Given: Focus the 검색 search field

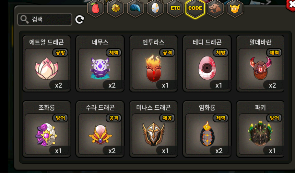Looking at the screenshot, I should point(45,19).
